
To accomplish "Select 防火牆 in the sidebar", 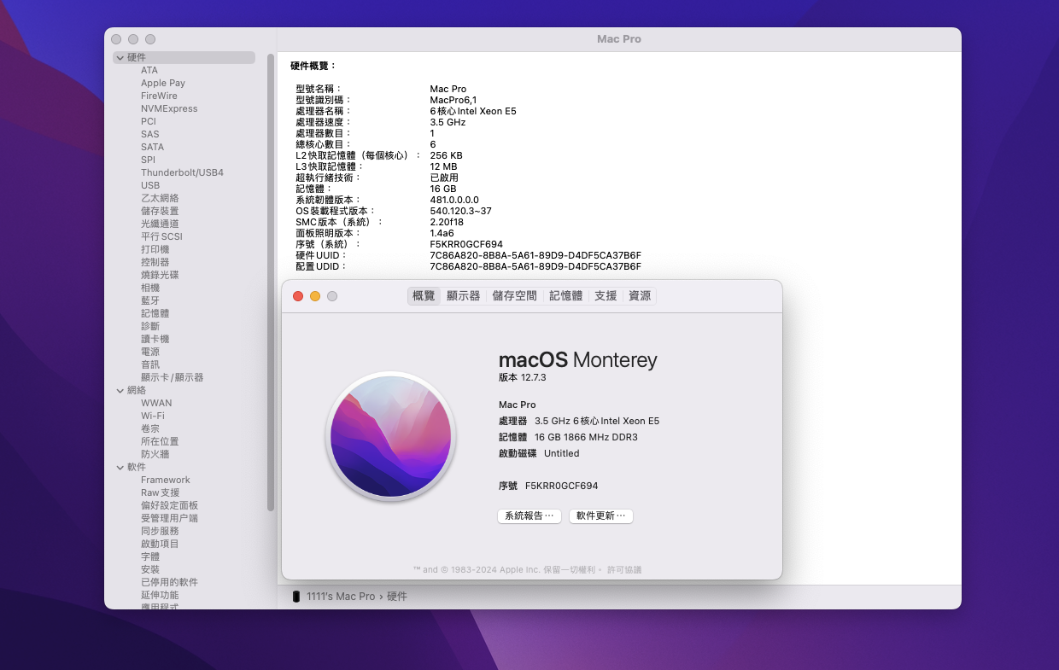I will coord(155,454).
